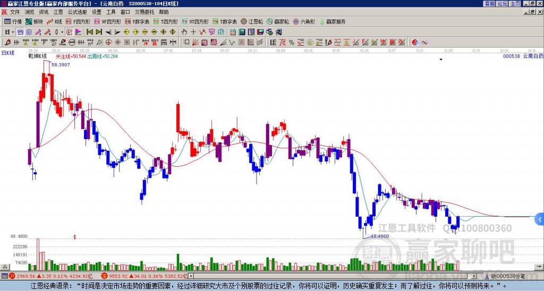The height and width of the screenshot is (291, 544).
Task: Open the 9P四方形 tool
Action: click(x=107, y=21)
